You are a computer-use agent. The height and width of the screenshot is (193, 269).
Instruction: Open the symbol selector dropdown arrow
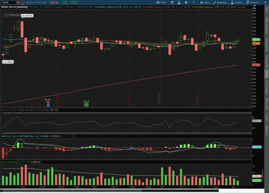18,2
